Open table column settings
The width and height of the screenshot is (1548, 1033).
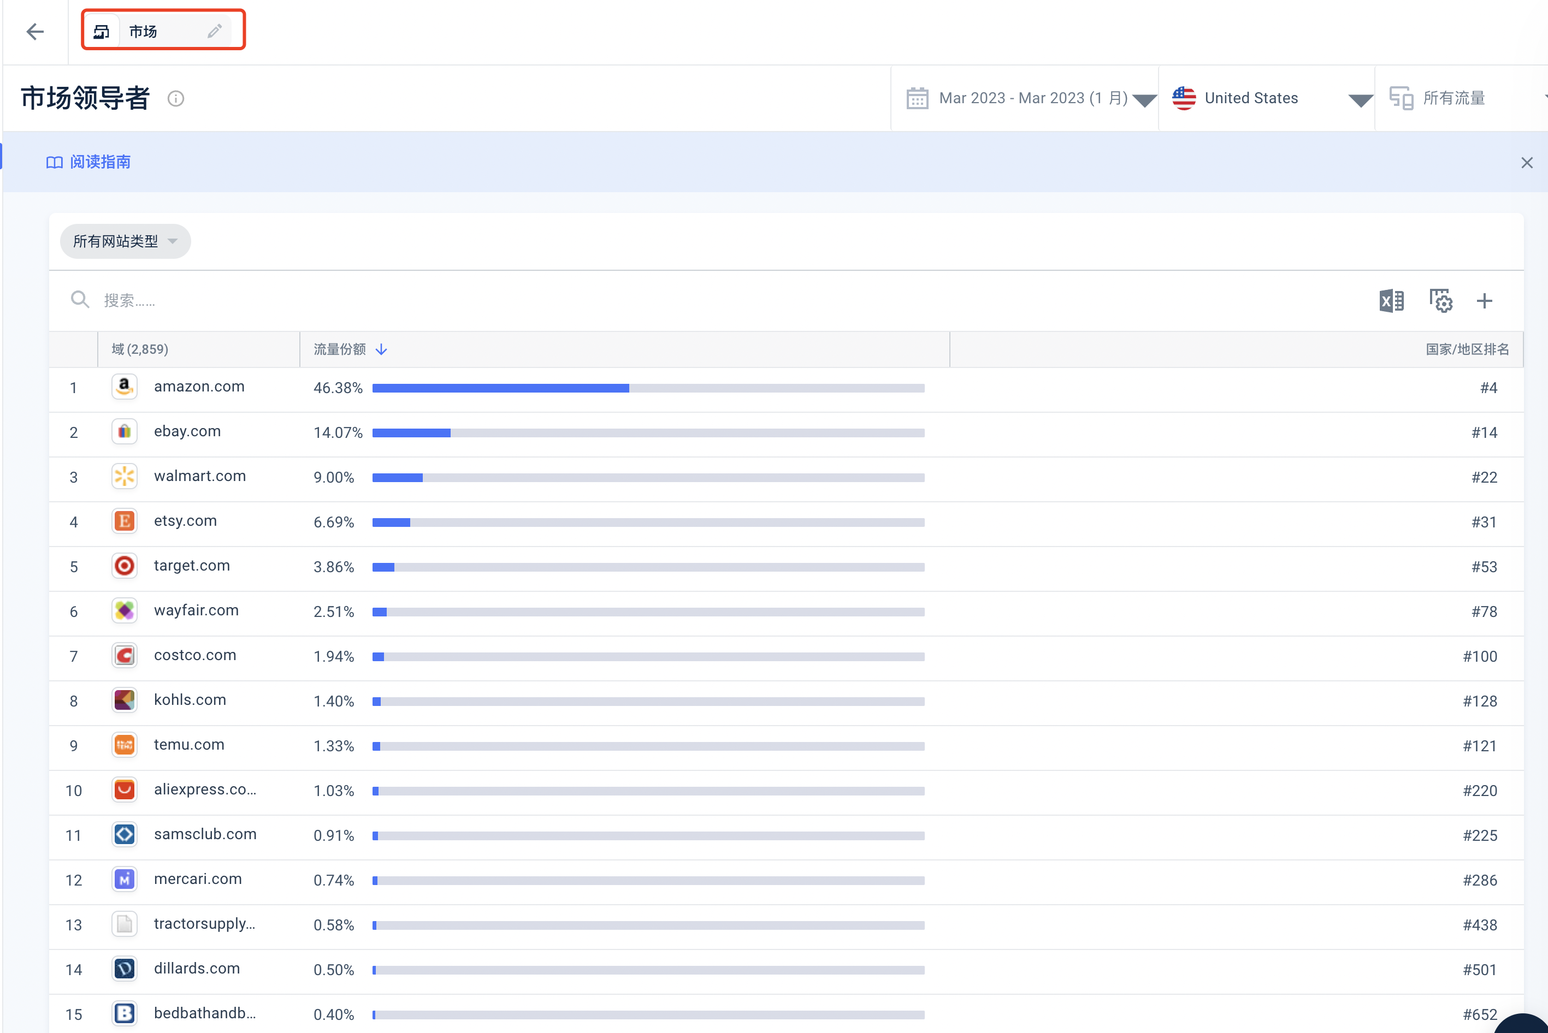pos(1441,301)
